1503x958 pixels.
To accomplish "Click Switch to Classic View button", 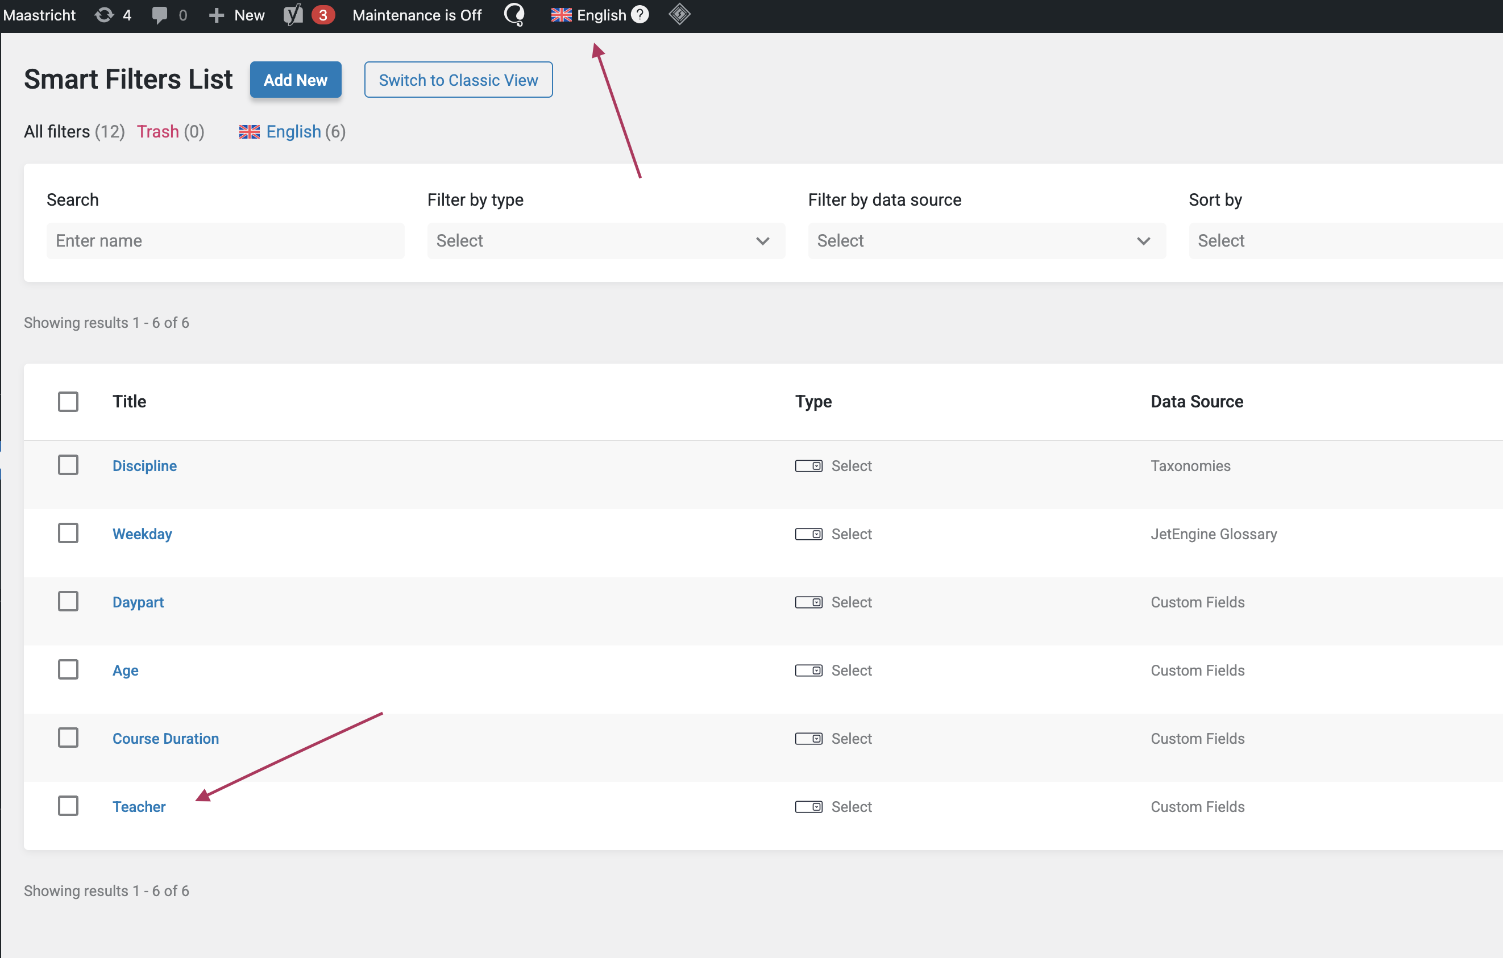I will click(458, 80).
